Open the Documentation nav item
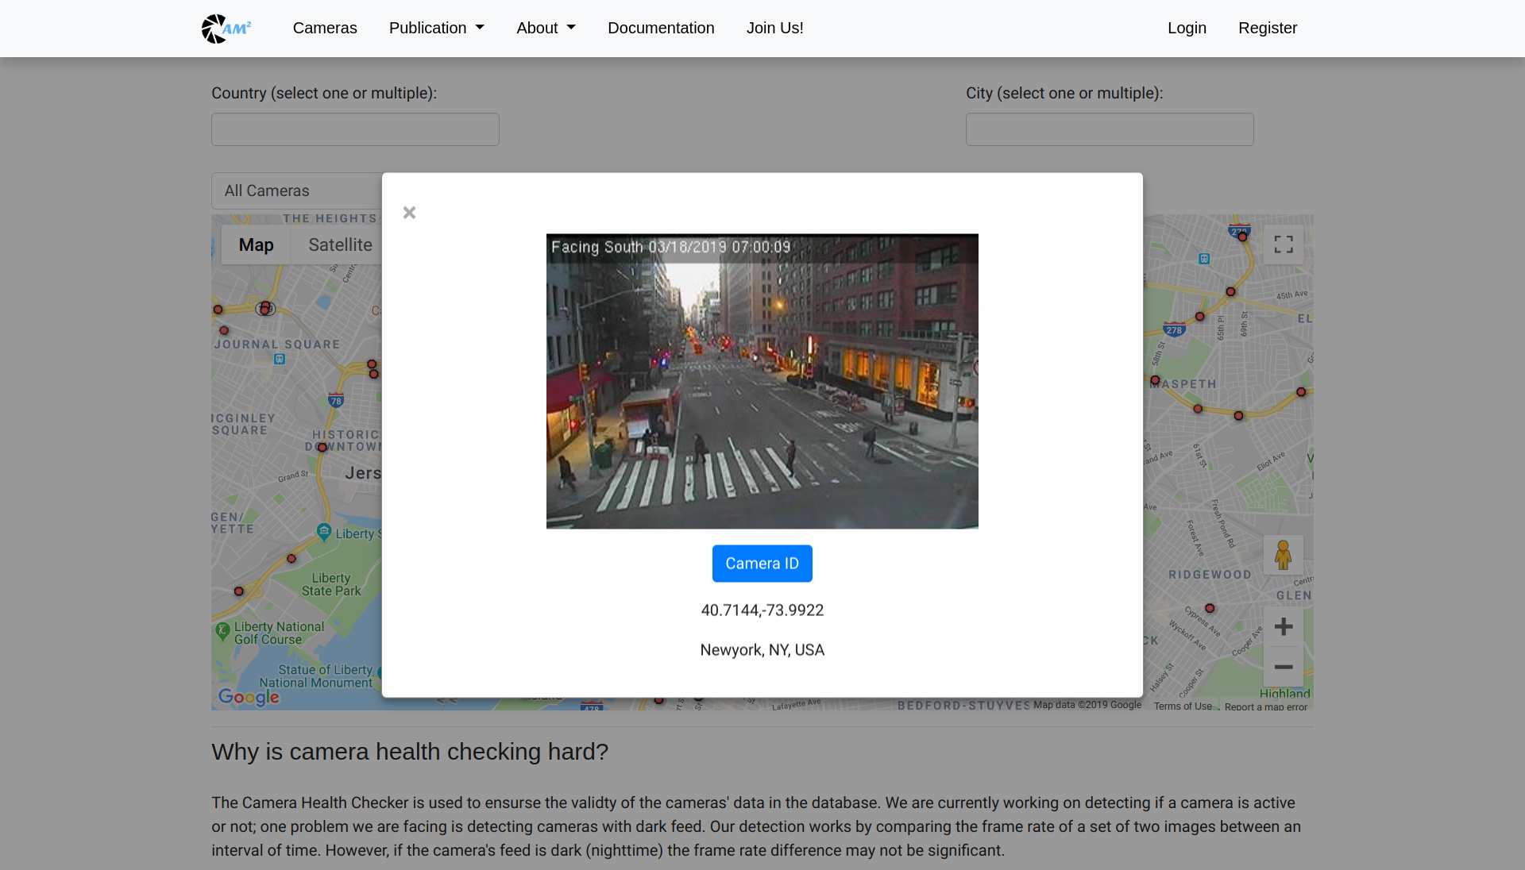This screenshot has width=1525, height=870. [x=661, y=29]
